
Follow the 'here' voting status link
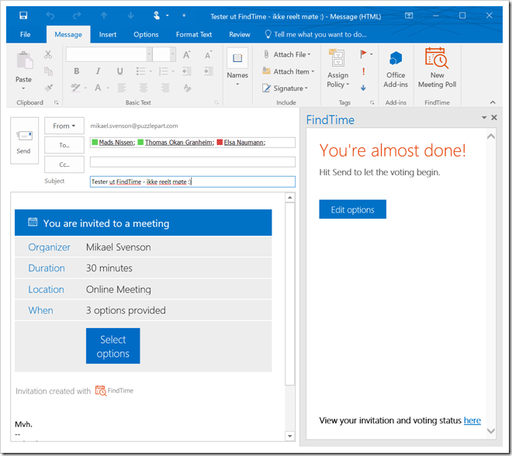click(x=472, y=420)
